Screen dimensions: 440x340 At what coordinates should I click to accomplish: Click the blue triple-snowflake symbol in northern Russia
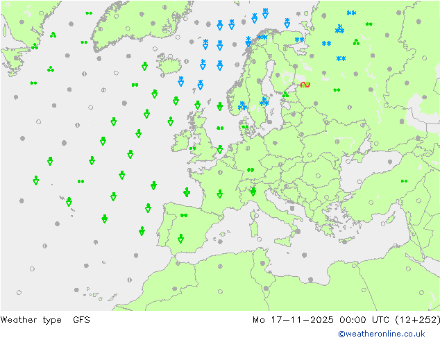point(340,28)
